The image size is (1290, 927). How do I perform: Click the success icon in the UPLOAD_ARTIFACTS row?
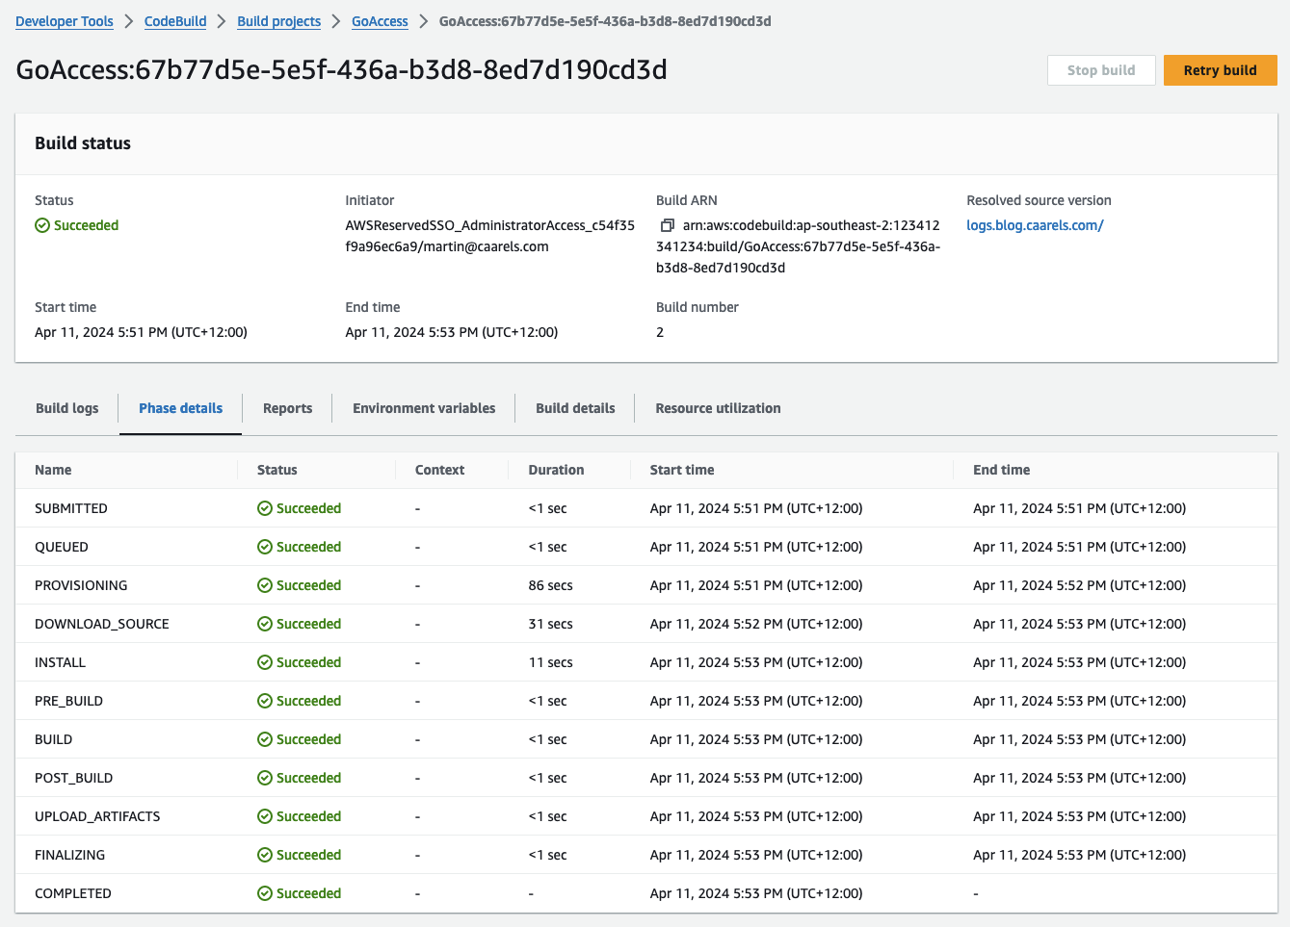(265, 816)
